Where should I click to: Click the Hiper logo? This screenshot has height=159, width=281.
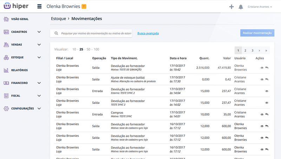[x=16, y=6]
